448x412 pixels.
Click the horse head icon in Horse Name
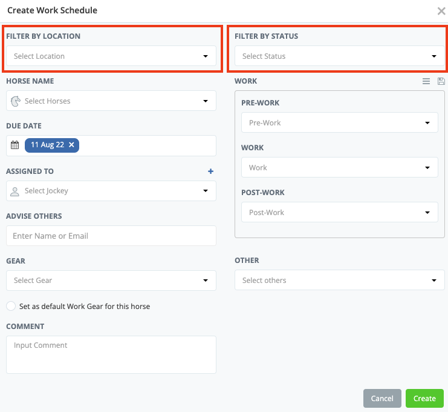click(16, 101)
